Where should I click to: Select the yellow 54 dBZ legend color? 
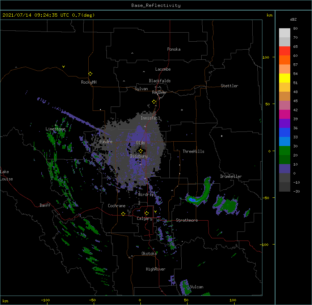pyautogui.click(x=284, y=78)
